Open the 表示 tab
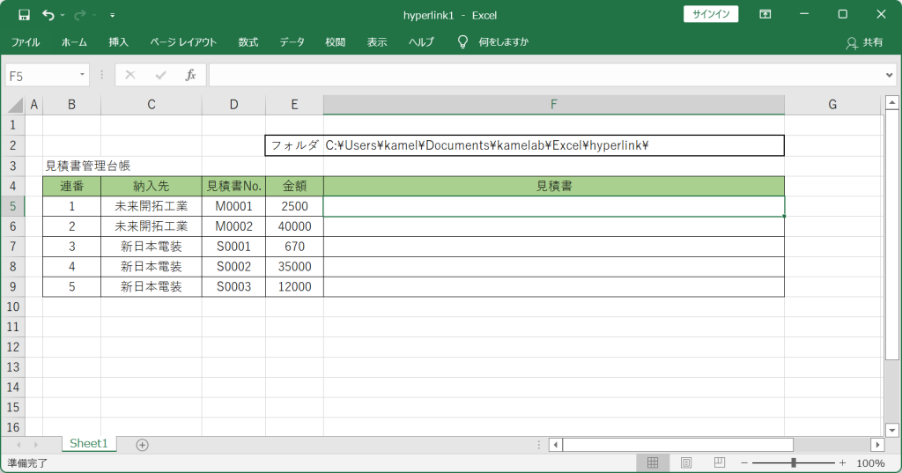 [x=377, y=42]
